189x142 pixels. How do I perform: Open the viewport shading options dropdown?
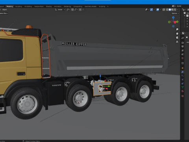(x=178, y=9)
